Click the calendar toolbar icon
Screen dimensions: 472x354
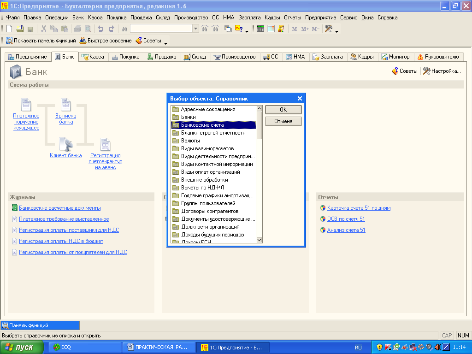pos(271,29)
